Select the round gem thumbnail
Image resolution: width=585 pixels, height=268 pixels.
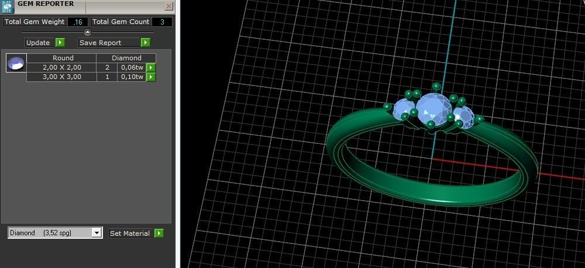[x=16, y=63]
